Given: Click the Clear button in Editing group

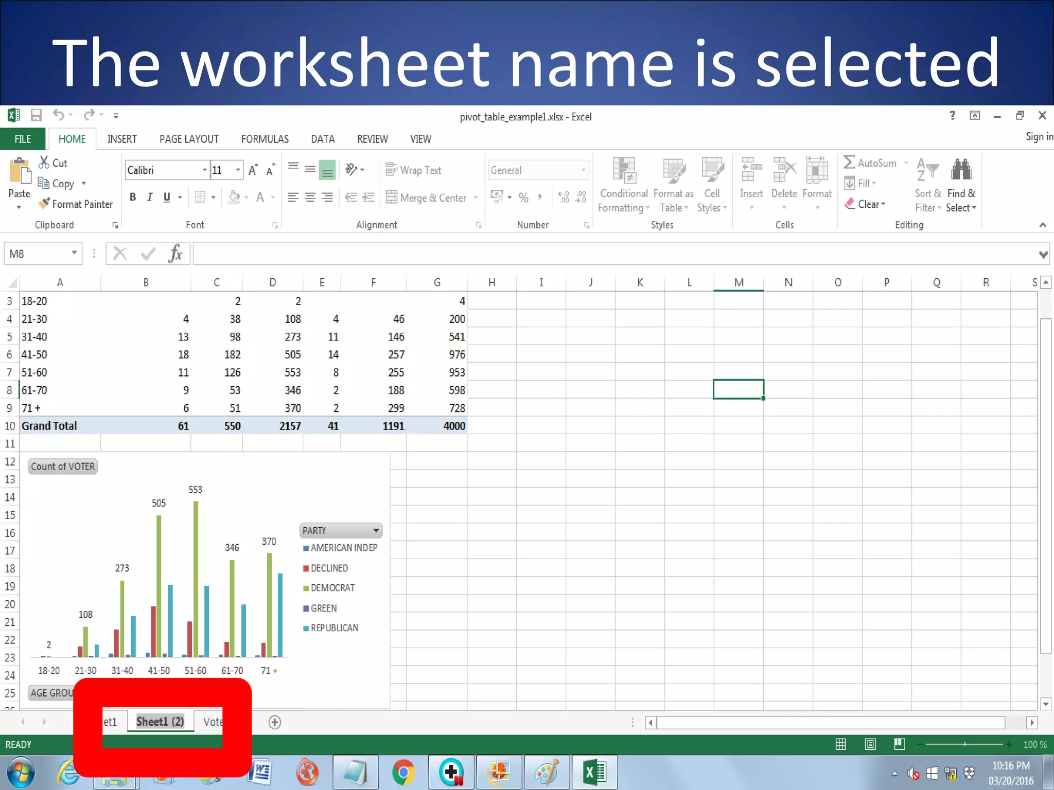Looking at the screenshot, I should (x=865, y=204).
